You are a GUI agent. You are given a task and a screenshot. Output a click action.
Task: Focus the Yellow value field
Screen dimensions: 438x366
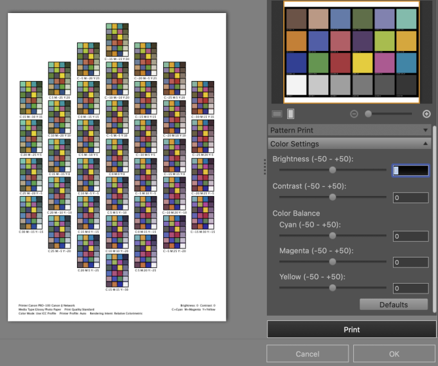411,288
